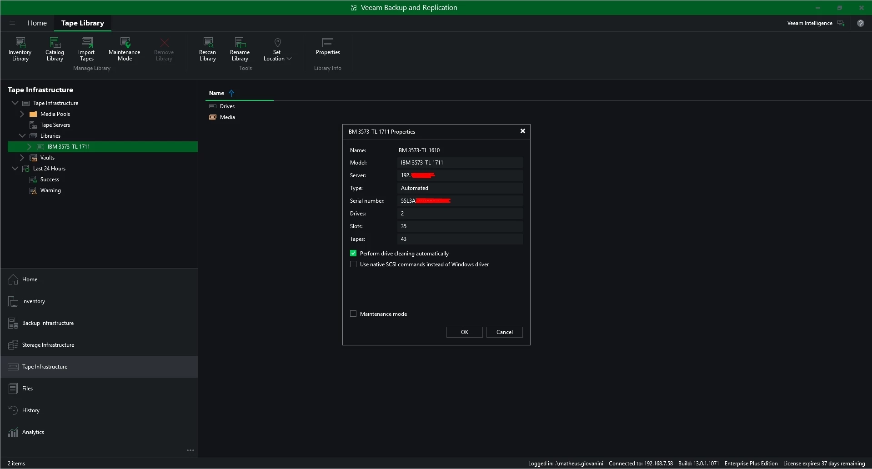The width and height of the screenshot is (872, 469).
Task: Click the Warning status icon
Action: tap(33, 190)
